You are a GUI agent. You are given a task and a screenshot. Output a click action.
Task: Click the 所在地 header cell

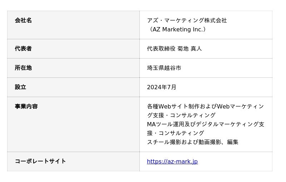[73, 68]
